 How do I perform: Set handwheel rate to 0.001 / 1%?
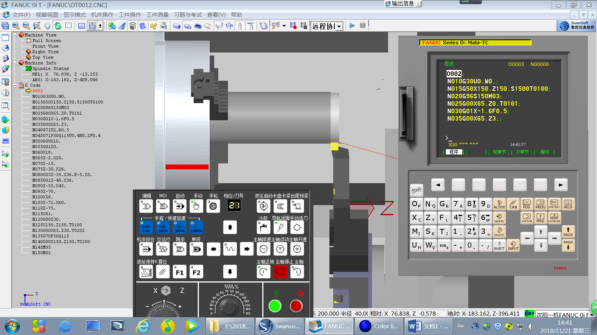pos(146,227)
